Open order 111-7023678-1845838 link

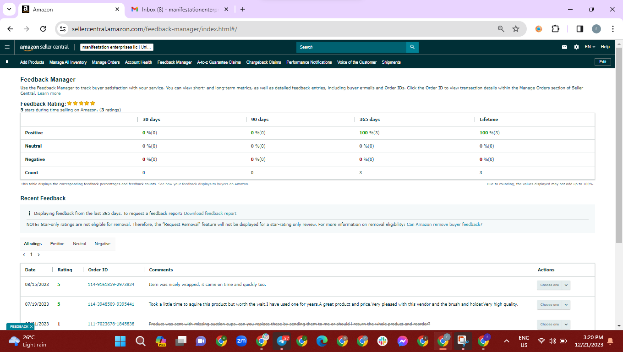tap(111, 324)
